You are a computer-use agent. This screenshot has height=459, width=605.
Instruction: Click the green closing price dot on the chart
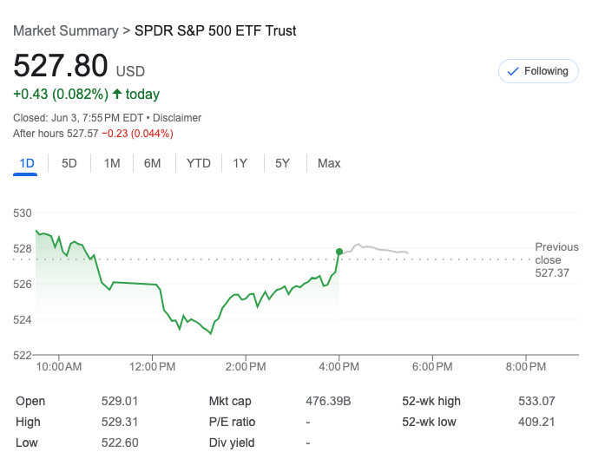pyautogui.click(x=339, y=252)
